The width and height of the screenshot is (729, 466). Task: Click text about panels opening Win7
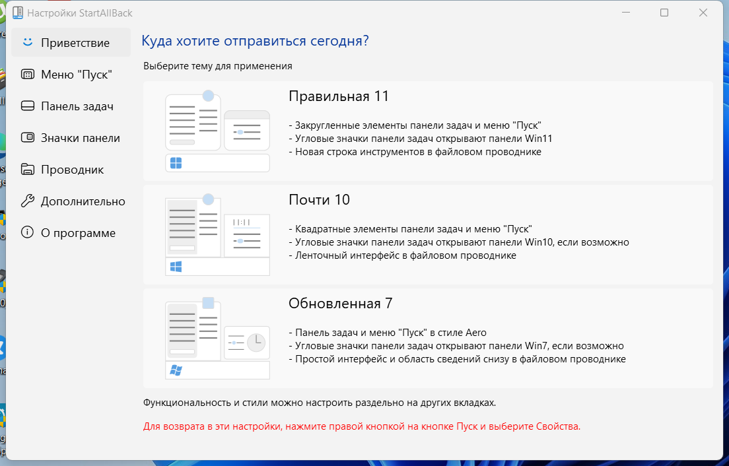pos(456,346)
